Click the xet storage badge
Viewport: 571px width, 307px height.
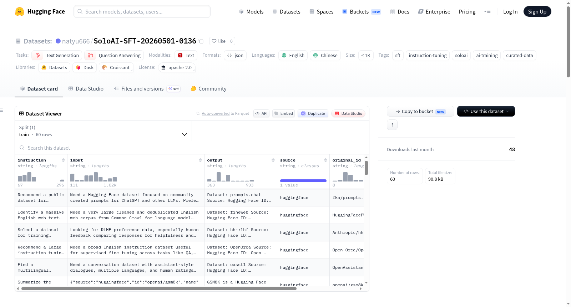point(174,89)
